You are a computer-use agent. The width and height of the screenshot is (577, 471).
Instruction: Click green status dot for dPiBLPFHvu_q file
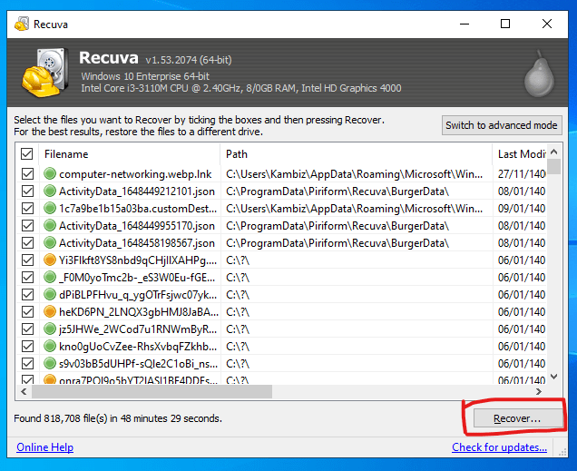pos(50,294)
